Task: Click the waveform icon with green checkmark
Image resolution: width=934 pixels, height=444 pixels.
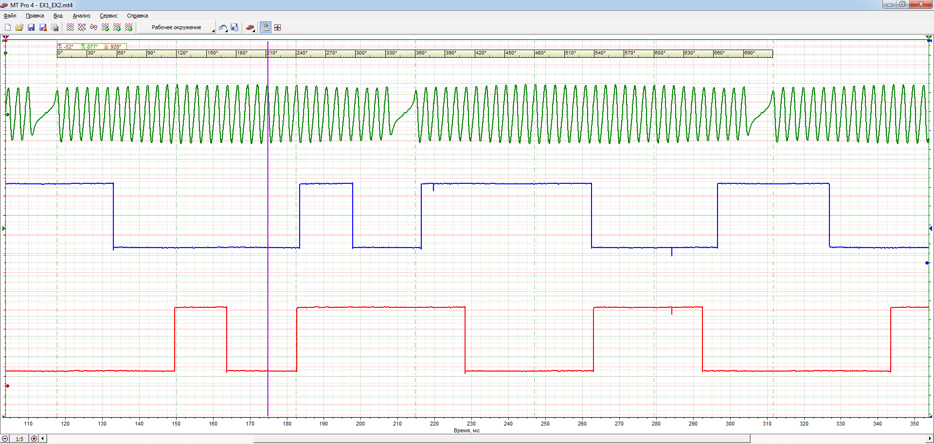Action: pyautogui.click(x=105, y=28)
